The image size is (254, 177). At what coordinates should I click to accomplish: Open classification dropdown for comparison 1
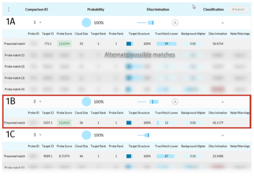[x=223, y=23]
